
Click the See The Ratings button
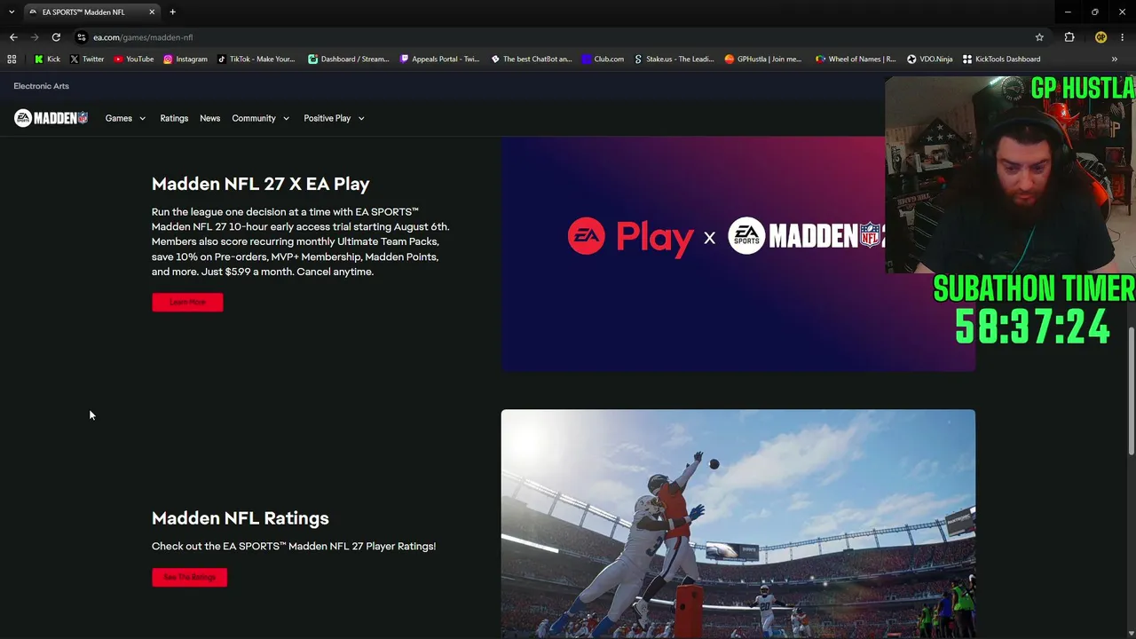tap(189, 578)
